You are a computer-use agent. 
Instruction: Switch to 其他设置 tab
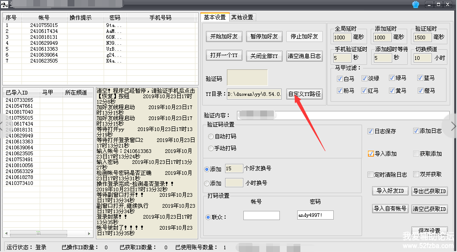click(x=242, y=17)
